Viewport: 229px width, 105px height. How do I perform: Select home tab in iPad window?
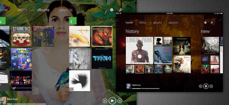pos(129,23)
